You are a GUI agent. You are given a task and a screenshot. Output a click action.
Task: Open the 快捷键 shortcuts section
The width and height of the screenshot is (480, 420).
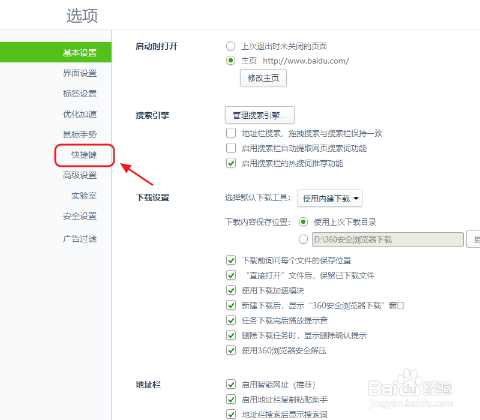click(84, 155)
